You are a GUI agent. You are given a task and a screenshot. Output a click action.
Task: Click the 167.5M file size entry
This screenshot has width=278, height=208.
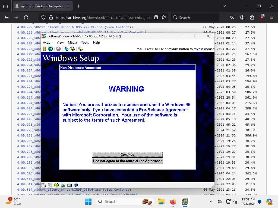click(251, 54)
